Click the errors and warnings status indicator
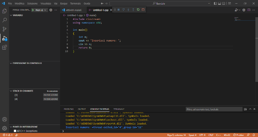This screenshot has width=258, height=137. pyautogui.click(x=8, y=135)
